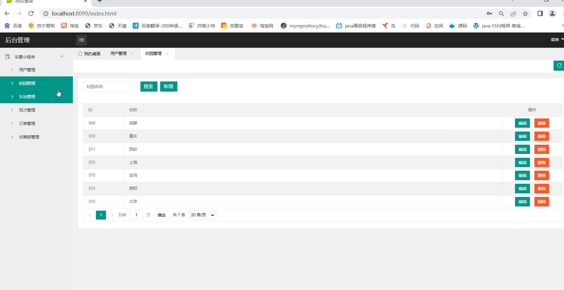Screen dimensions: 564x290
Task: Open the 苏宁易购 bookmark
Action: (x=42, y=26)
